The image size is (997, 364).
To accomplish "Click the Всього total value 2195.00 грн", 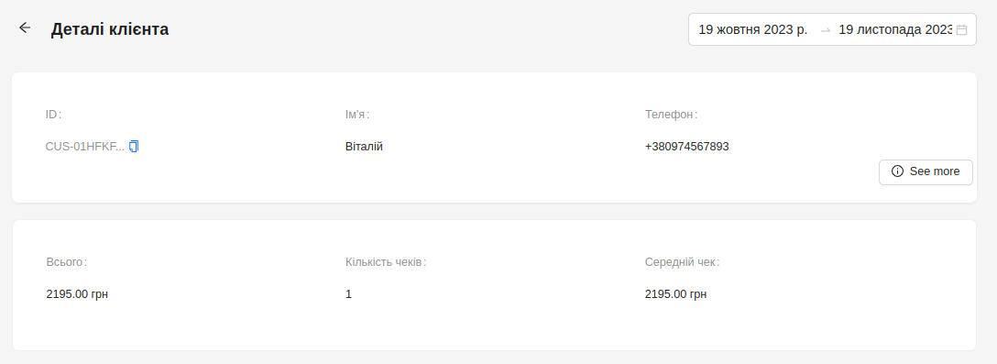I will tap(77, 294).
